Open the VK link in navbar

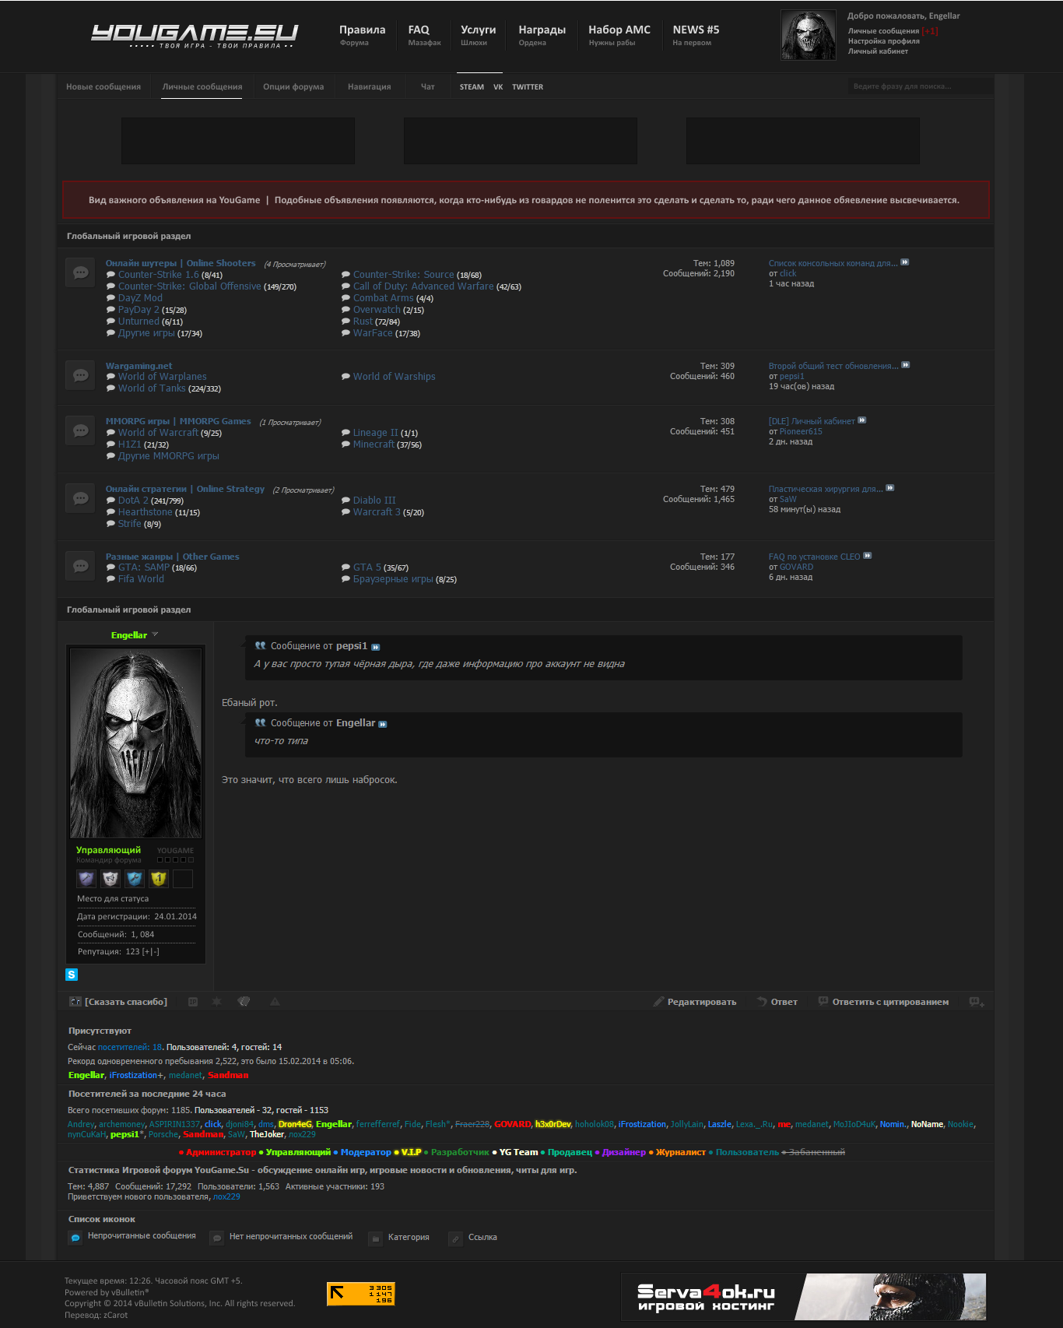click(498, 87)
